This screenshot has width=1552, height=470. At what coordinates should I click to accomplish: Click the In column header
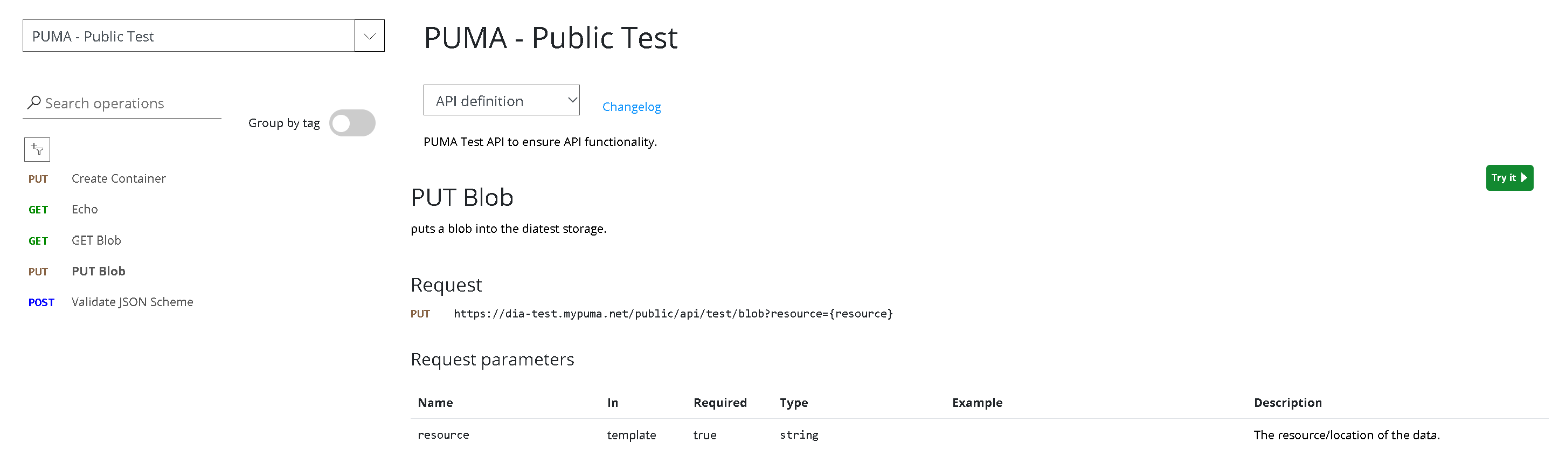[612, 403]
